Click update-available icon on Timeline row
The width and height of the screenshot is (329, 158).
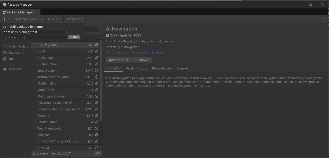pos(97,135)
